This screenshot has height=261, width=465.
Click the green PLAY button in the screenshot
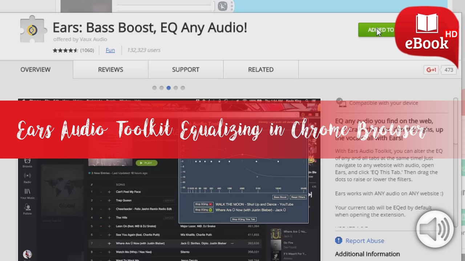point(146,163)
